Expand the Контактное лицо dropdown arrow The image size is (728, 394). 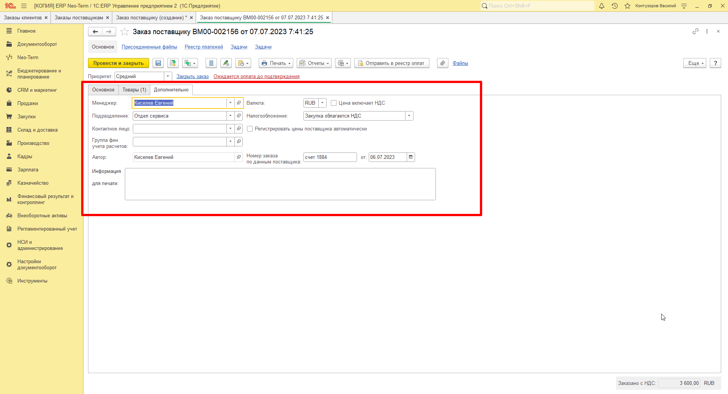pyautogui.click(x=230, y=129)
